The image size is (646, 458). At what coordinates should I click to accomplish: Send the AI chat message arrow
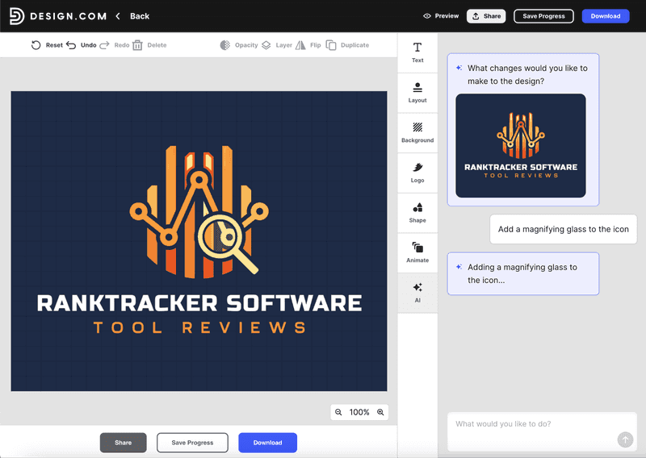pyautogui.click(x=625, y=439)
